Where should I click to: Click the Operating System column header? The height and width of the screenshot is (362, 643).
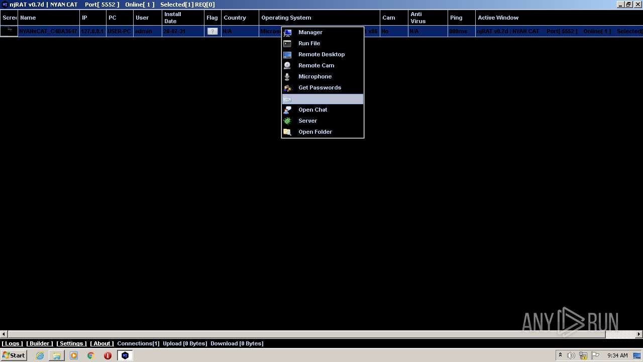tap(319, 18)
